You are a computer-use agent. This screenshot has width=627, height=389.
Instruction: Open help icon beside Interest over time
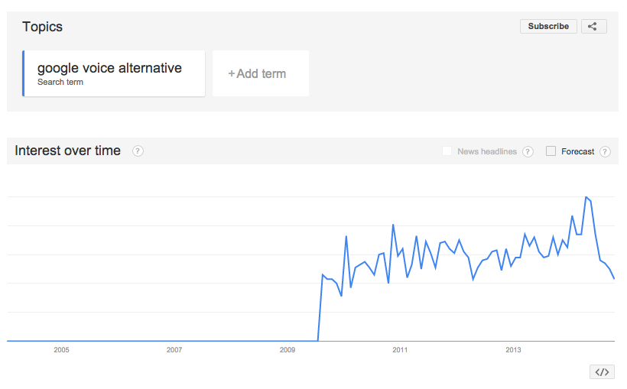(x=138, y=151)
